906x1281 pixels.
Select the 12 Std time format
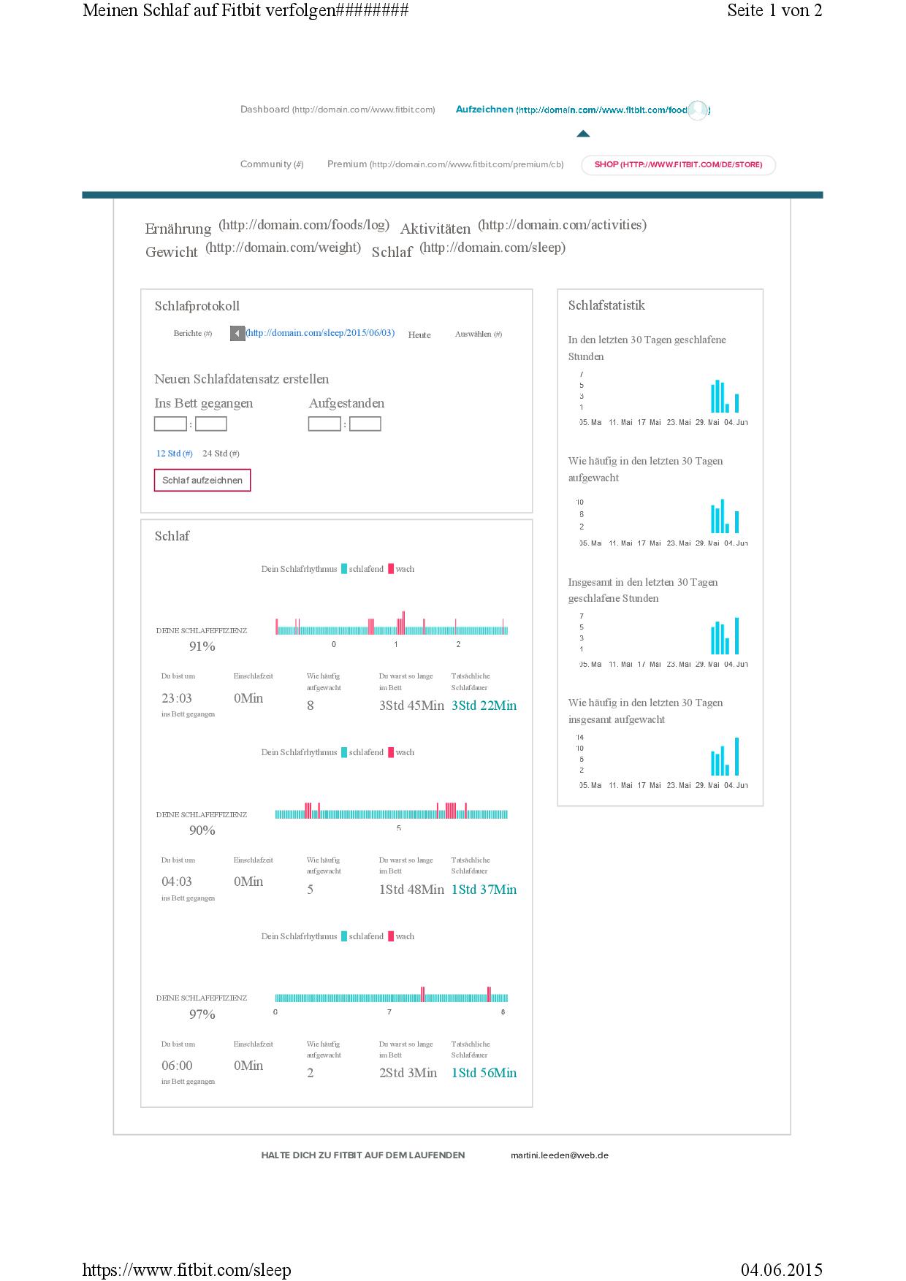point(175,454)
